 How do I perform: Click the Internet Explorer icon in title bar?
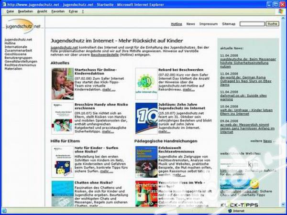point(4,5)
